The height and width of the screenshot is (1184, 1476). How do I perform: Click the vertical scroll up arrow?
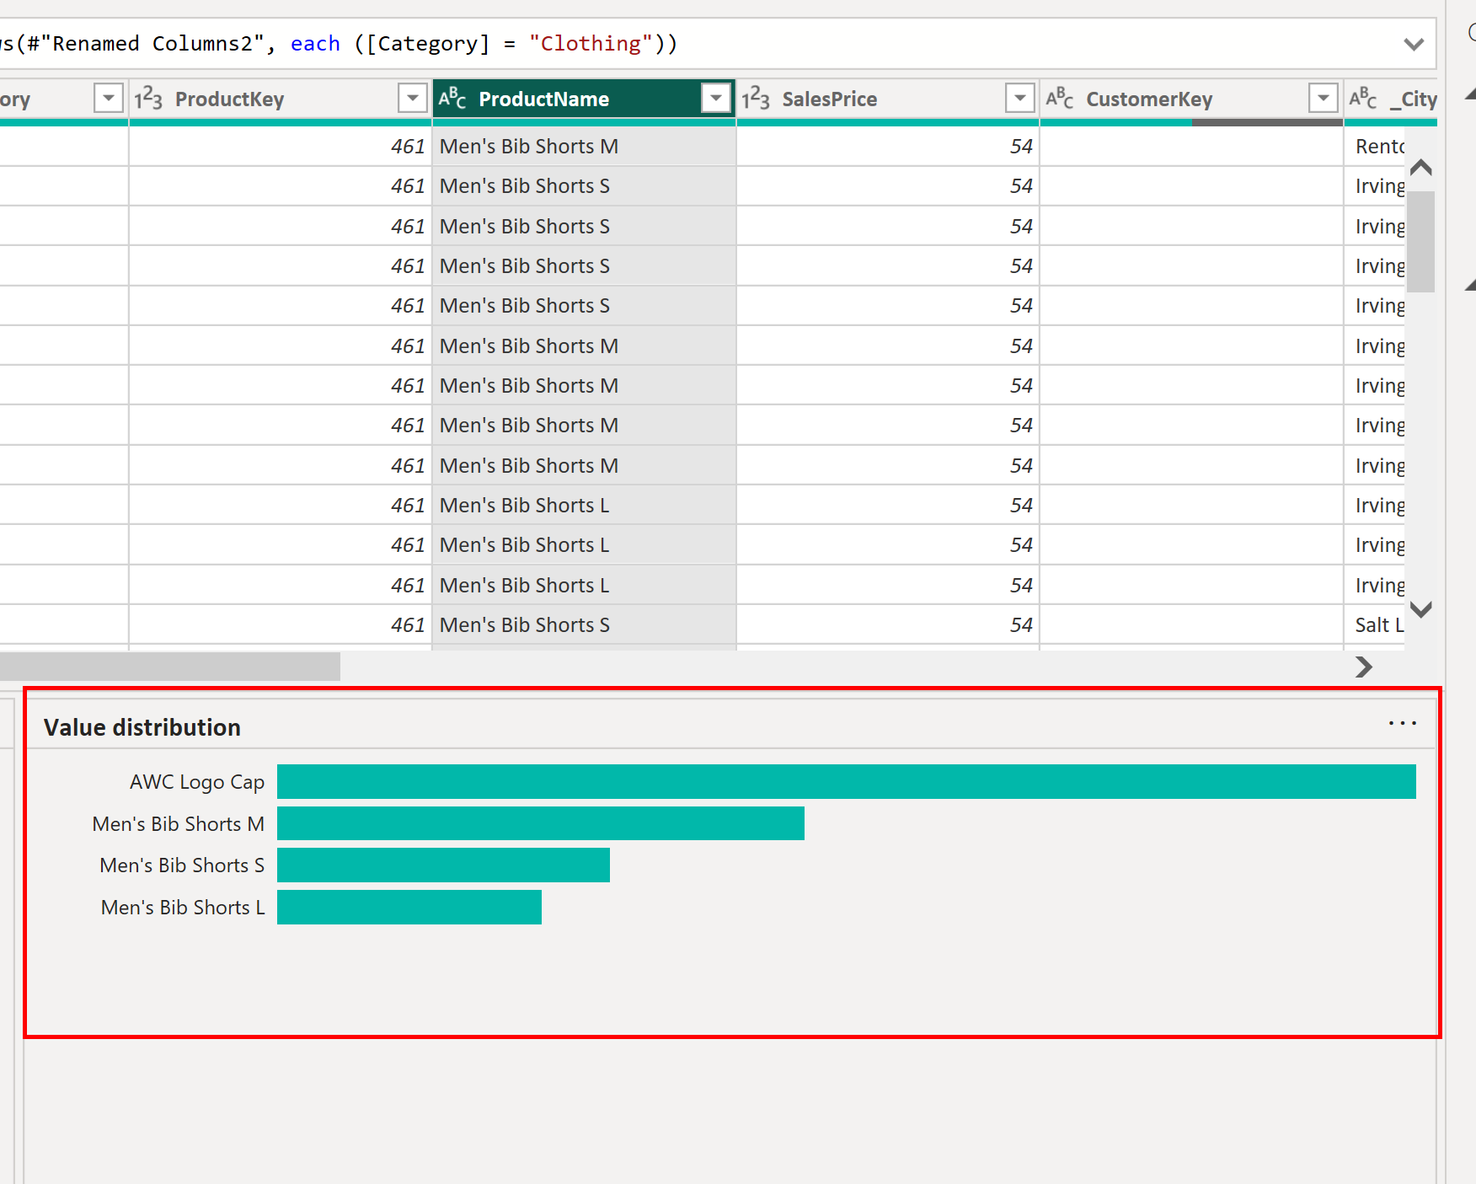(1421, 167)
